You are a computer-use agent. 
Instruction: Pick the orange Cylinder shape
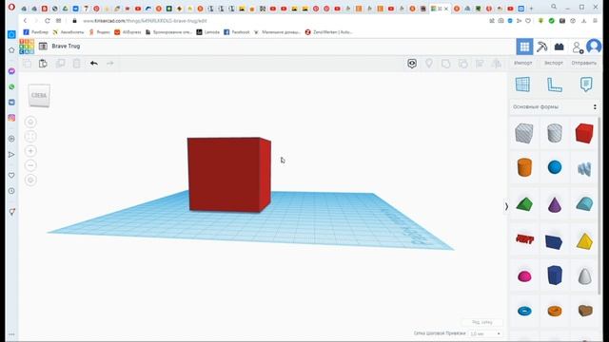524,167
